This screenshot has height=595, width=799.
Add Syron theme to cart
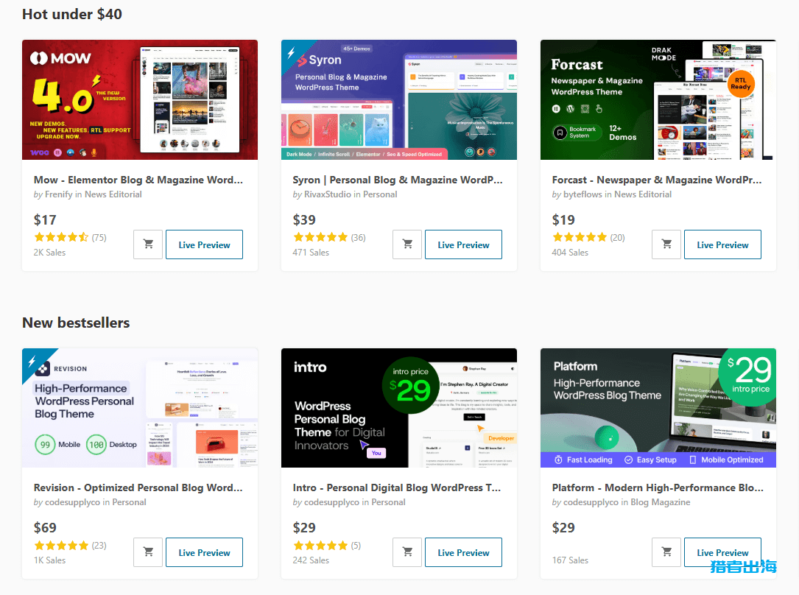pos(407,244)
